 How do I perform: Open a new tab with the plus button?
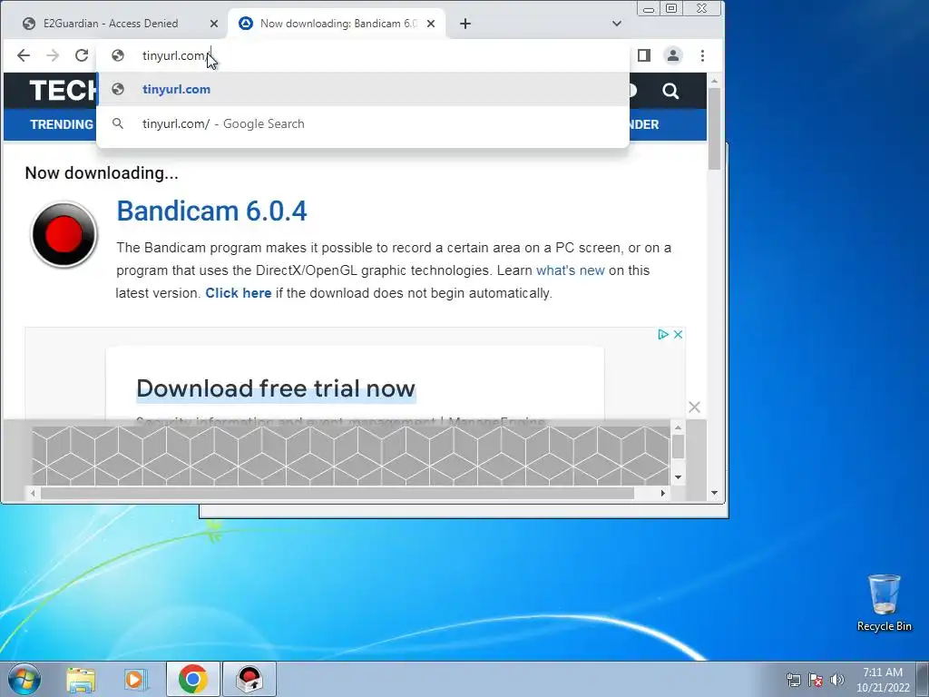point(465,24)
